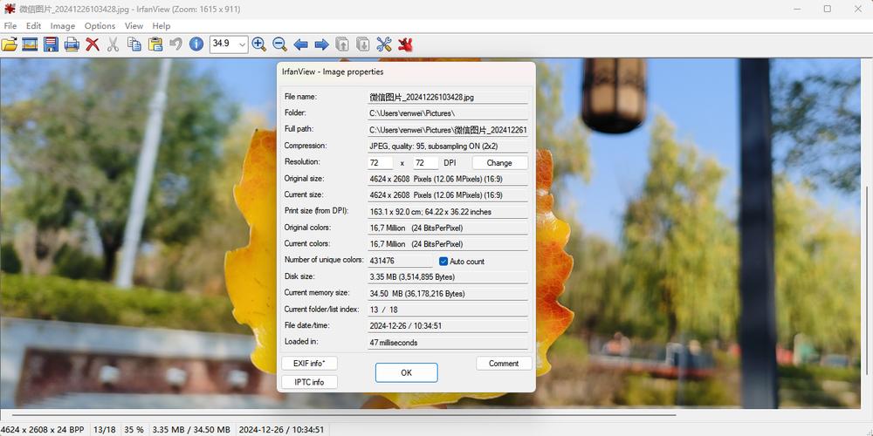Click the File name field value
The height and width of the screenshot is (436, 873).
448,97
